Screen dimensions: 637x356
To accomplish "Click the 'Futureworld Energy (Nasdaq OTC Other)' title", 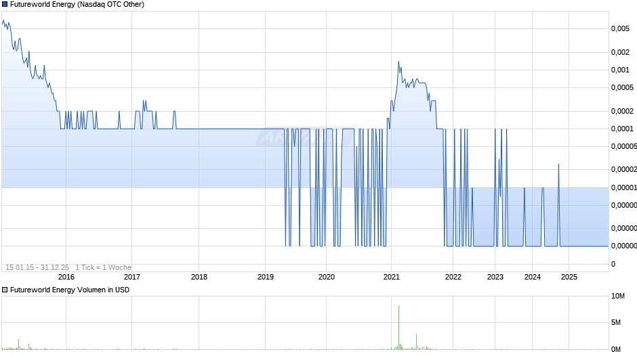I will tap(77, 5).
